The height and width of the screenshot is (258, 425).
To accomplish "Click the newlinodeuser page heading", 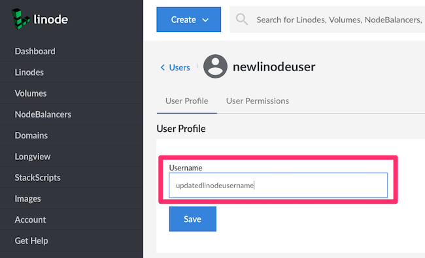I will coord(274,67).
